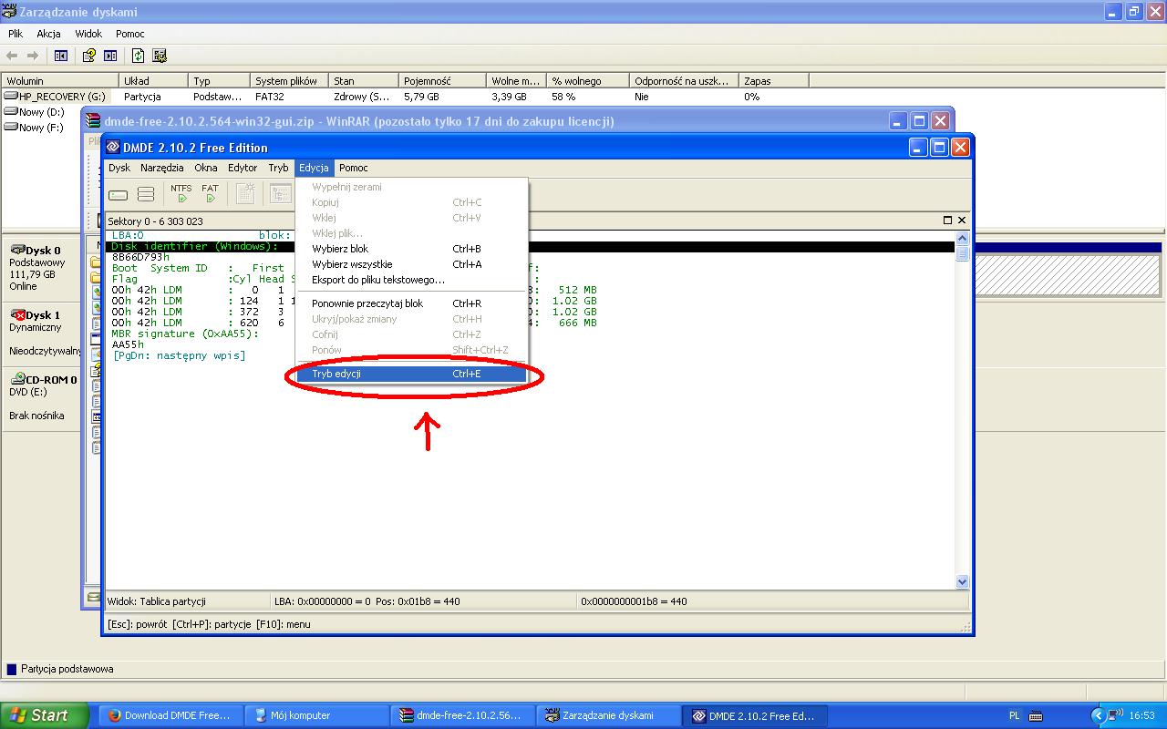Select Nowy (D:) volume row
This screenshot has height=729, width=1167.
click(x=35, y=112)
